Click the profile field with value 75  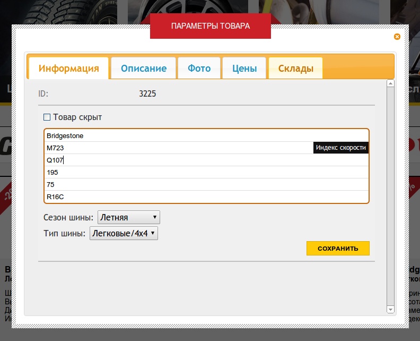(x=206, y=185)
